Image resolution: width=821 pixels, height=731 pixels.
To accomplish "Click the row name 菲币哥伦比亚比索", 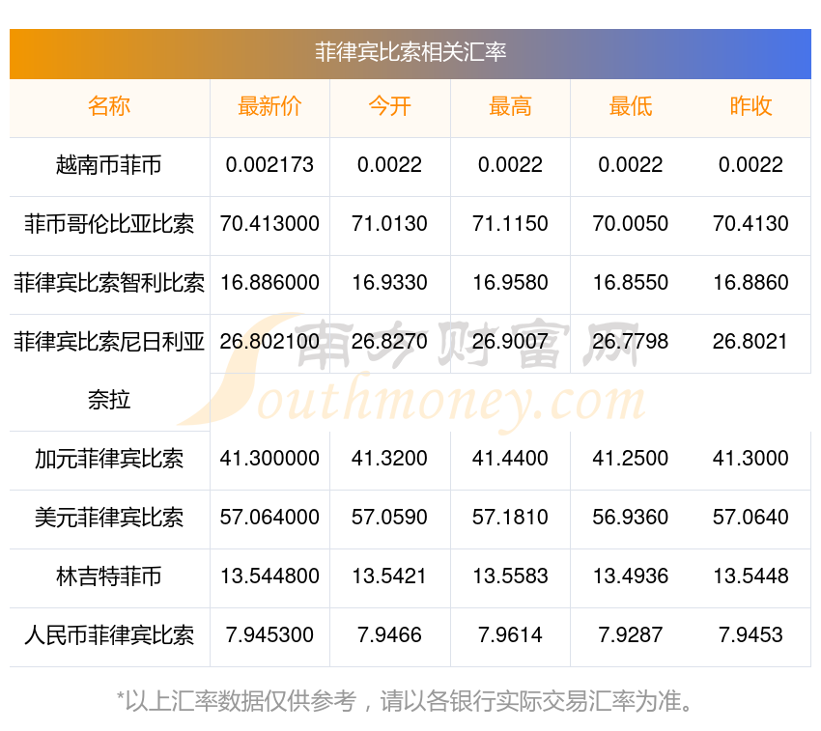I will tap(109, 224).
